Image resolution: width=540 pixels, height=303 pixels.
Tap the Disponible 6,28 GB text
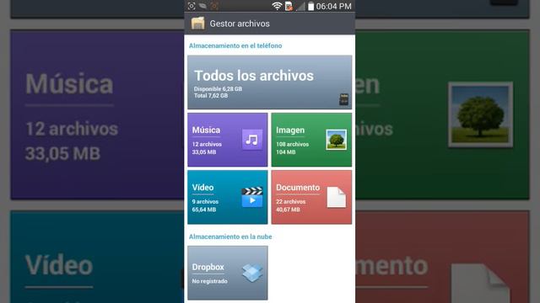click(x=218, y=88)
